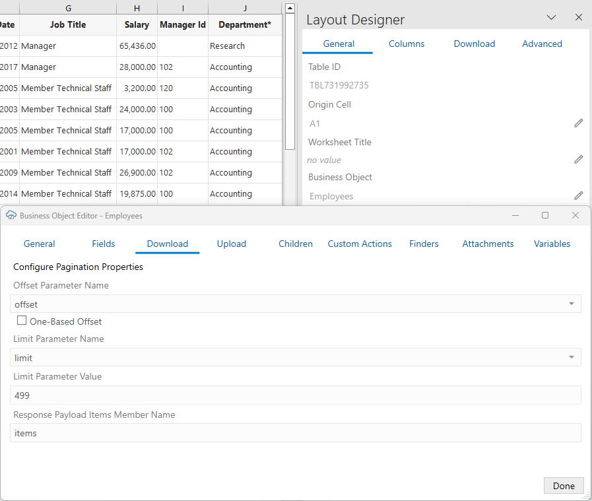This screenshot has width=592, height=501.
Task: Open the Advanced tab in Layout Designer
Action: click(x=542, y=44)
